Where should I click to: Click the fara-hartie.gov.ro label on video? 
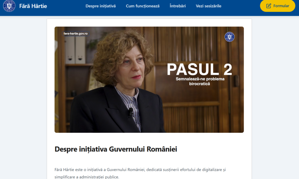click(x=76, y=34)
